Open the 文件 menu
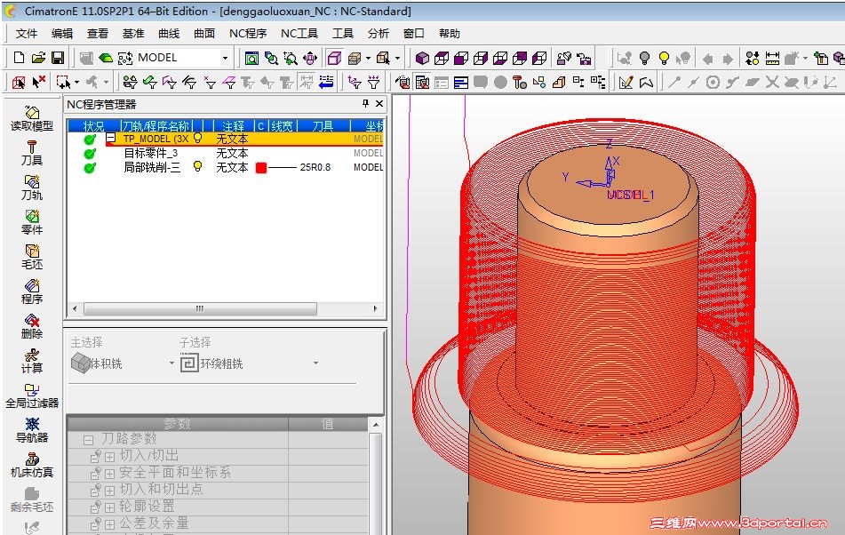The width and height of the screenshot is (845, 535). (27, 34)
